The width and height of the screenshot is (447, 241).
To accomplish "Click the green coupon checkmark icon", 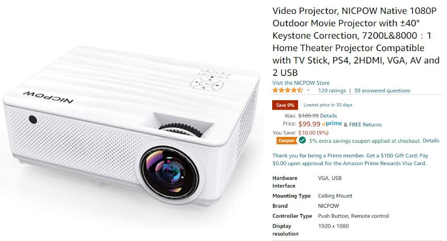I will tap(302, 140).
